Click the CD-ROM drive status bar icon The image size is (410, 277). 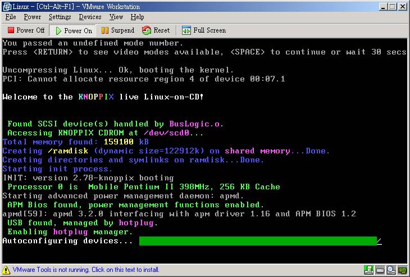391,270
